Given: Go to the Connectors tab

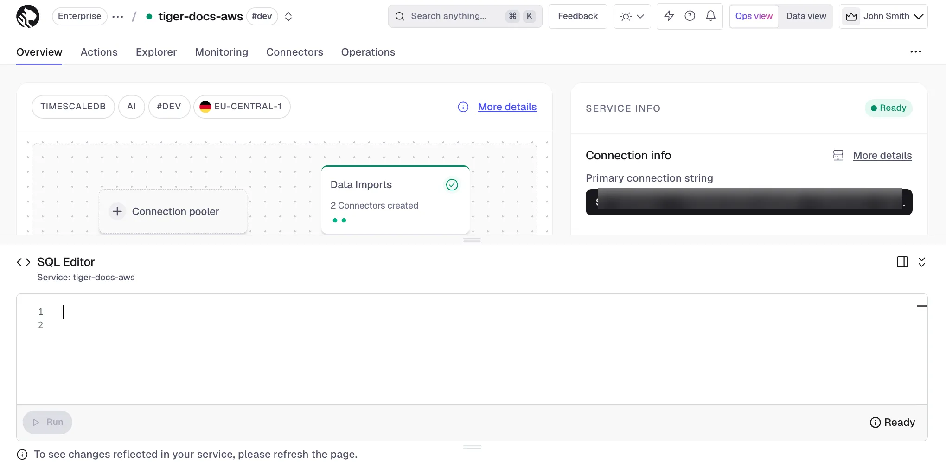Looking at the screenshot, I should coord(294,52).
